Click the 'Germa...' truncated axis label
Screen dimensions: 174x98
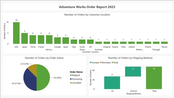(49, 50)
